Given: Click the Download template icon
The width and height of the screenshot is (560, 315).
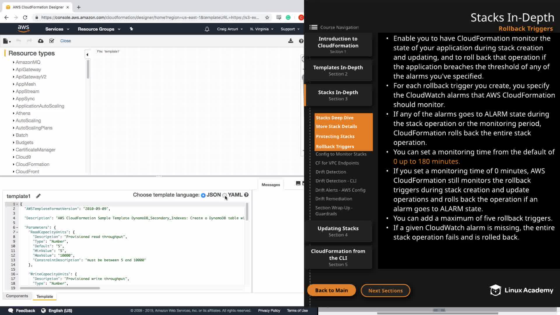Looking at the screenshot, I should click(290, 41).
